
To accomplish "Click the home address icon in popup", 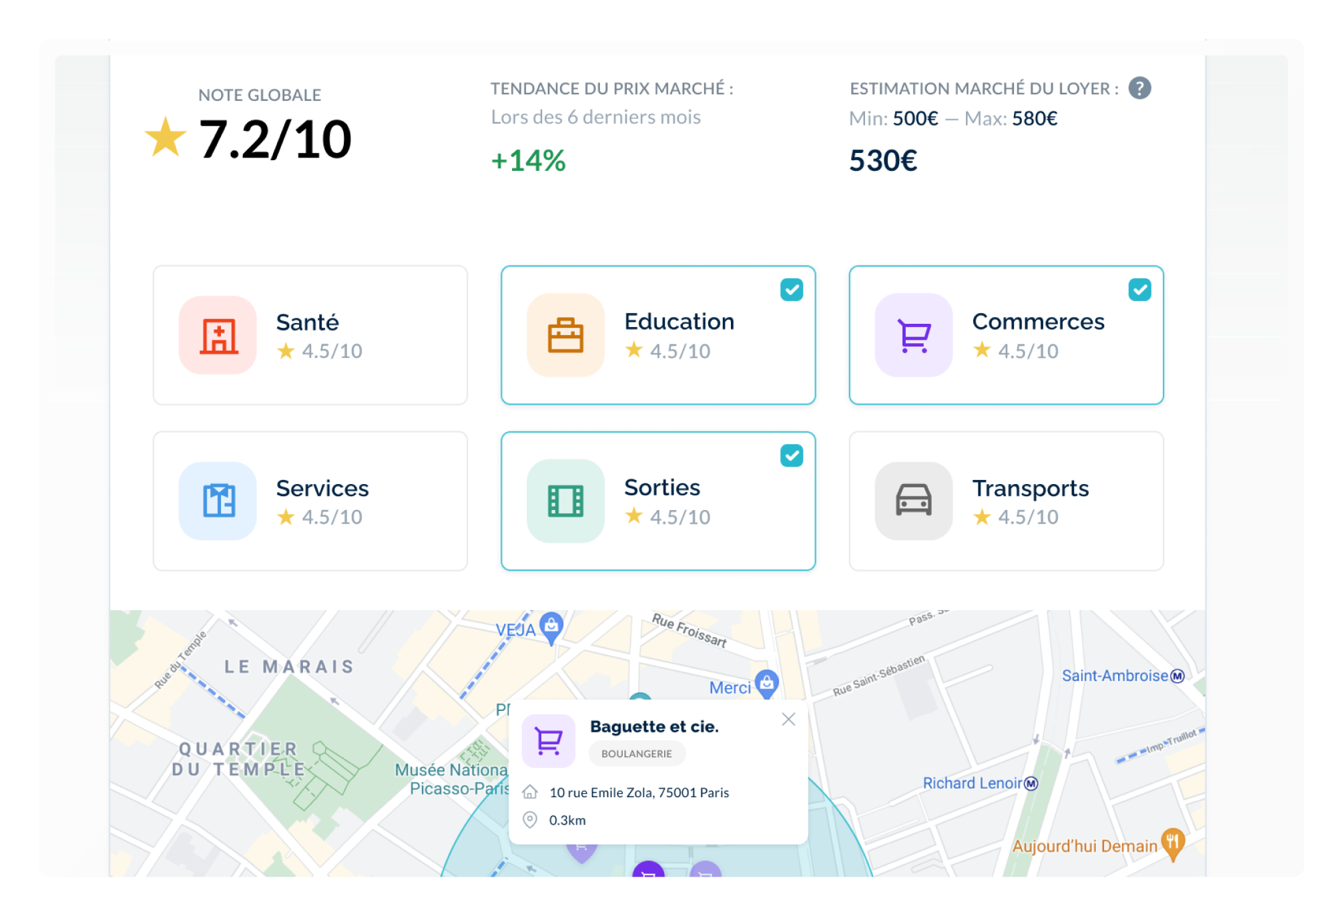I will 530,792.
